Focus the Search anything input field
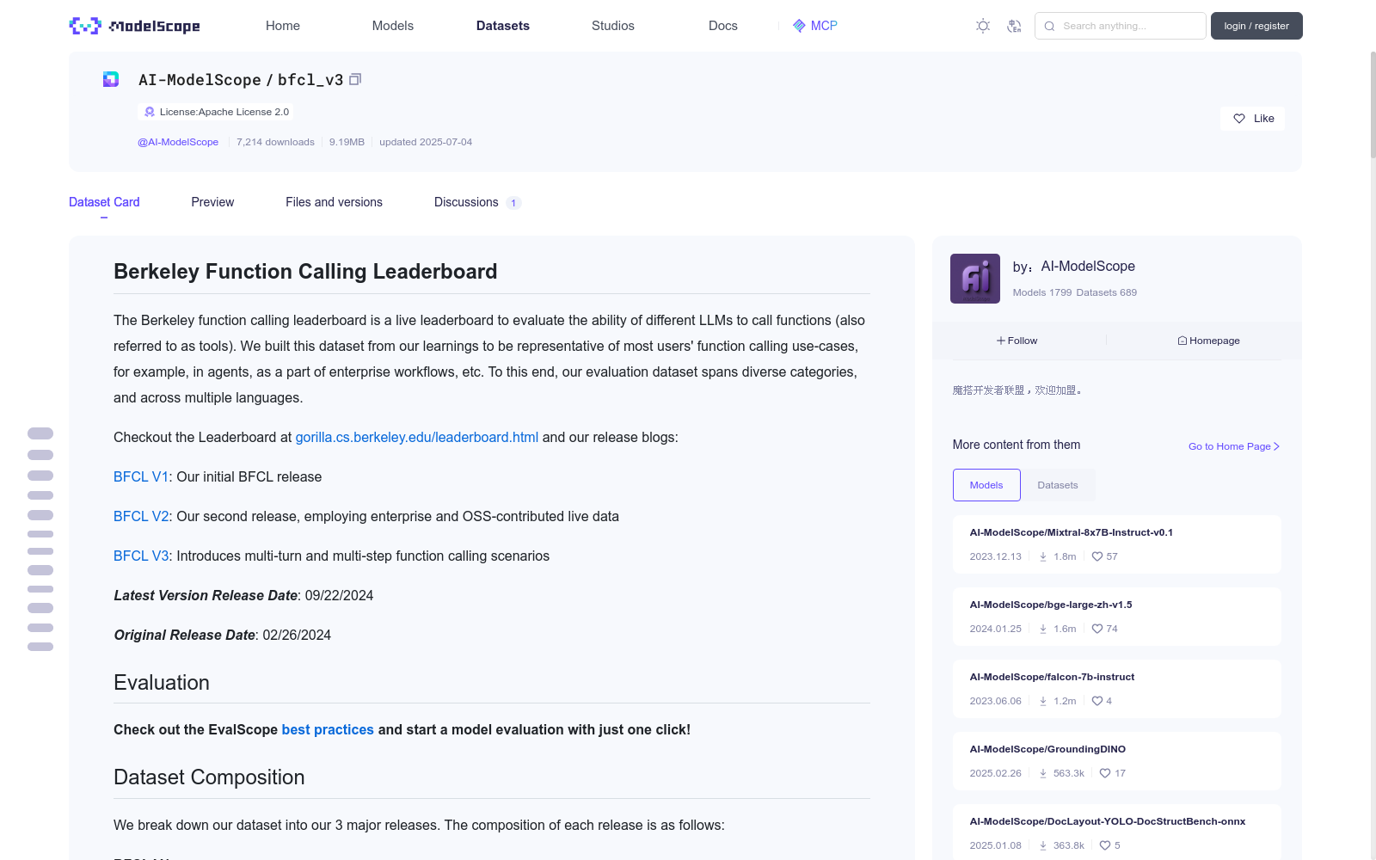The height and width of the screenshot is (860, 1376). [1121, 26]
